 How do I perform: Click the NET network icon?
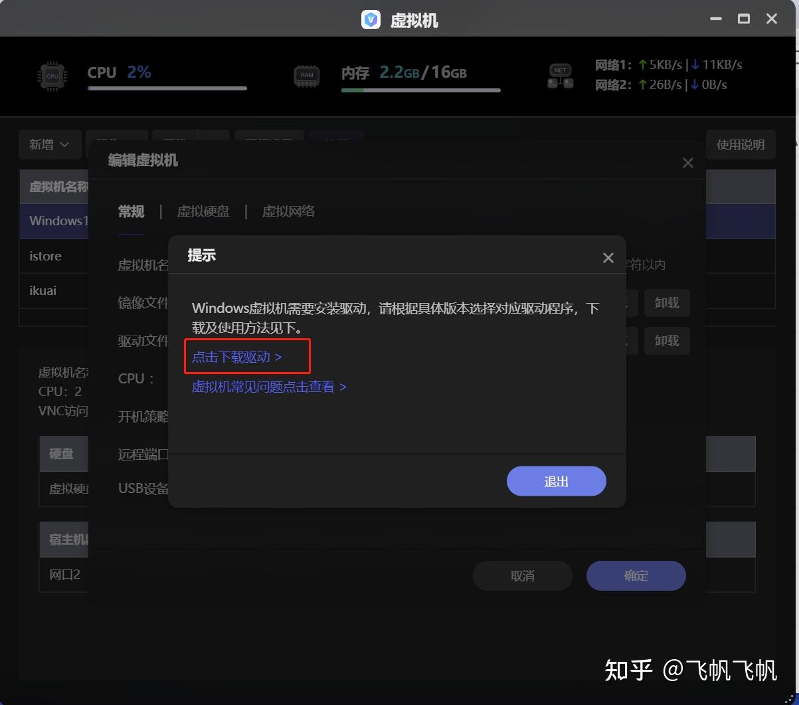tap(560, 76)
